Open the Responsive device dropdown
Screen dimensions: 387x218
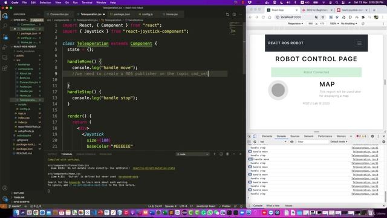295,24
